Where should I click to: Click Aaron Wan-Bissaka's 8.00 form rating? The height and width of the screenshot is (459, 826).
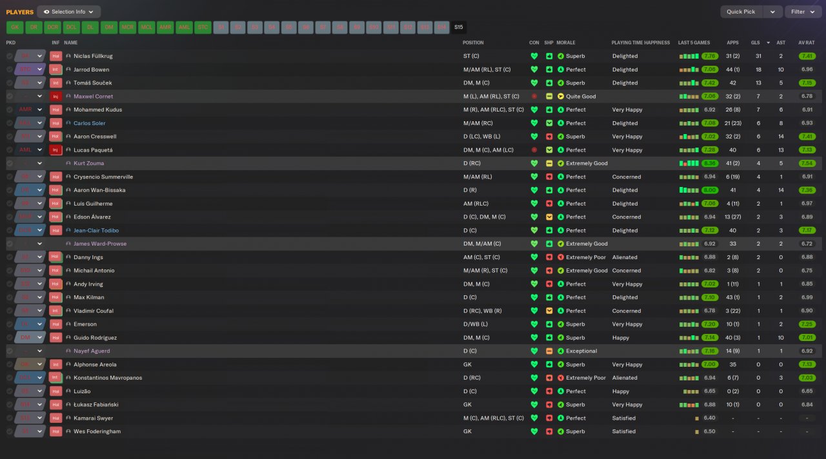[x=710, y=190]
